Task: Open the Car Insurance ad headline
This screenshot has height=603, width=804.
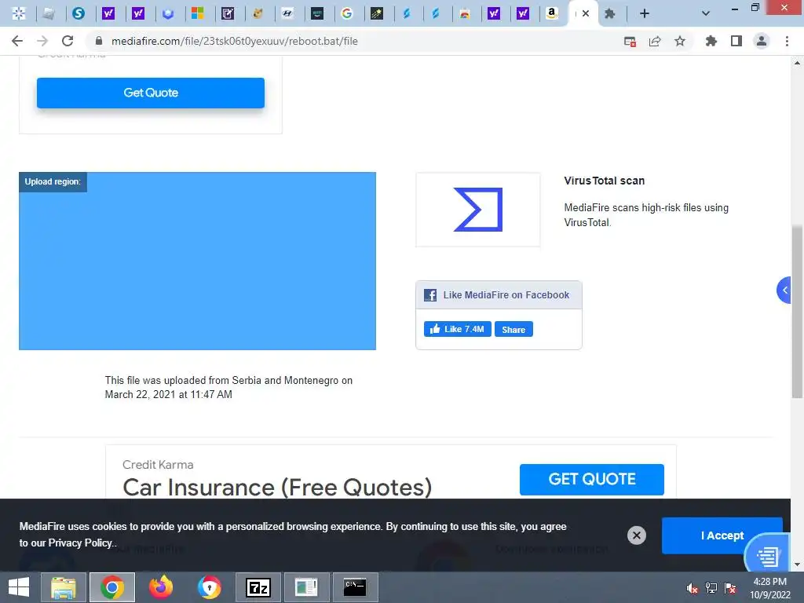Action: (x=277, y=487)
